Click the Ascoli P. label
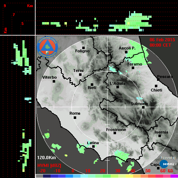 (127, 48)
